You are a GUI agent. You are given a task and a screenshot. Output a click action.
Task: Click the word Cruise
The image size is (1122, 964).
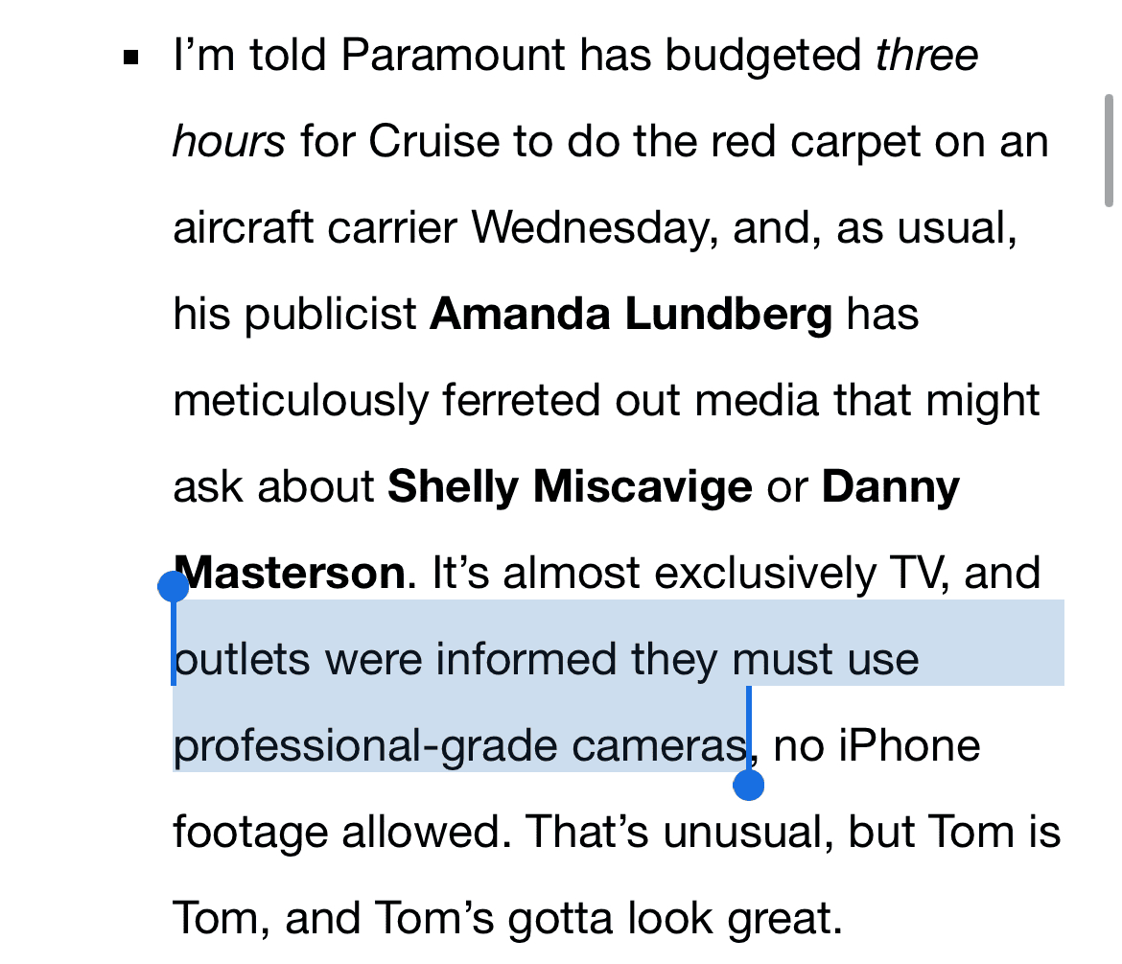click(433, 142)
